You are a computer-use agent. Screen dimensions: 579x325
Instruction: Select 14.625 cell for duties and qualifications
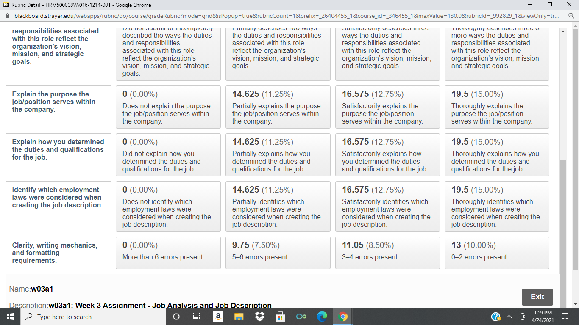278,155
